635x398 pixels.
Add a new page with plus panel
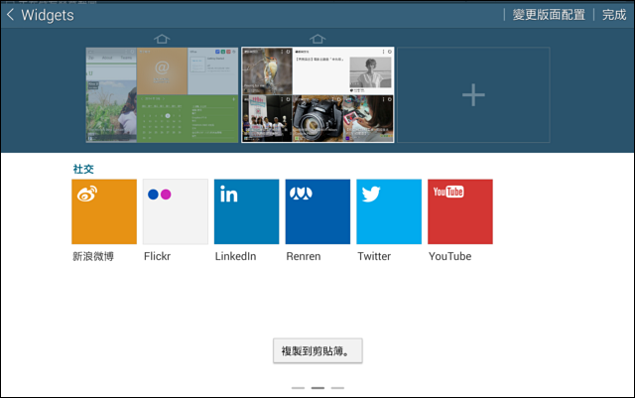[x=473, y=95]
